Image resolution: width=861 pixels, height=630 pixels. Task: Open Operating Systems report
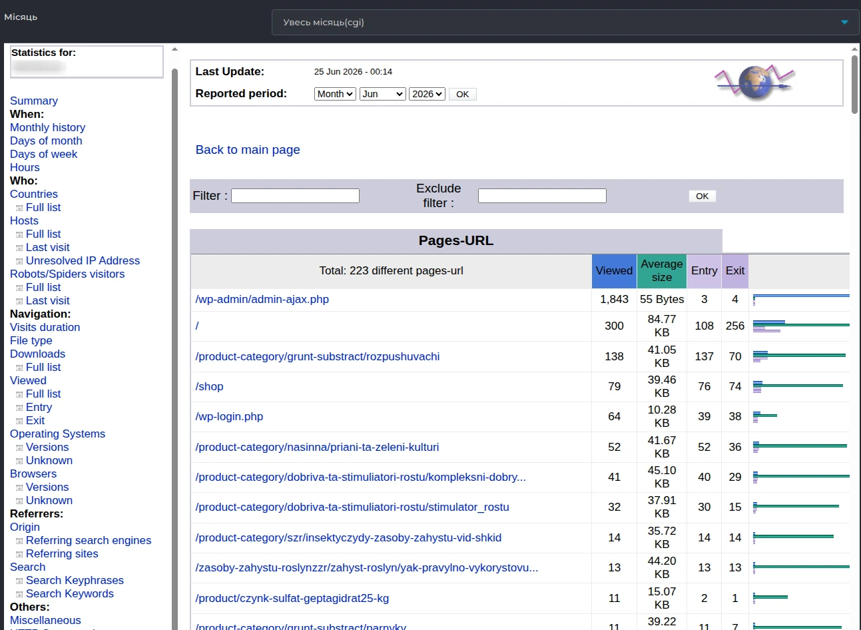click(57, 434)
